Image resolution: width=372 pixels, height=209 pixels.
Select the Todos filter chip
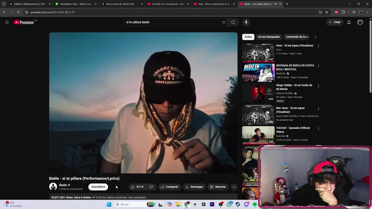[248, 37]
